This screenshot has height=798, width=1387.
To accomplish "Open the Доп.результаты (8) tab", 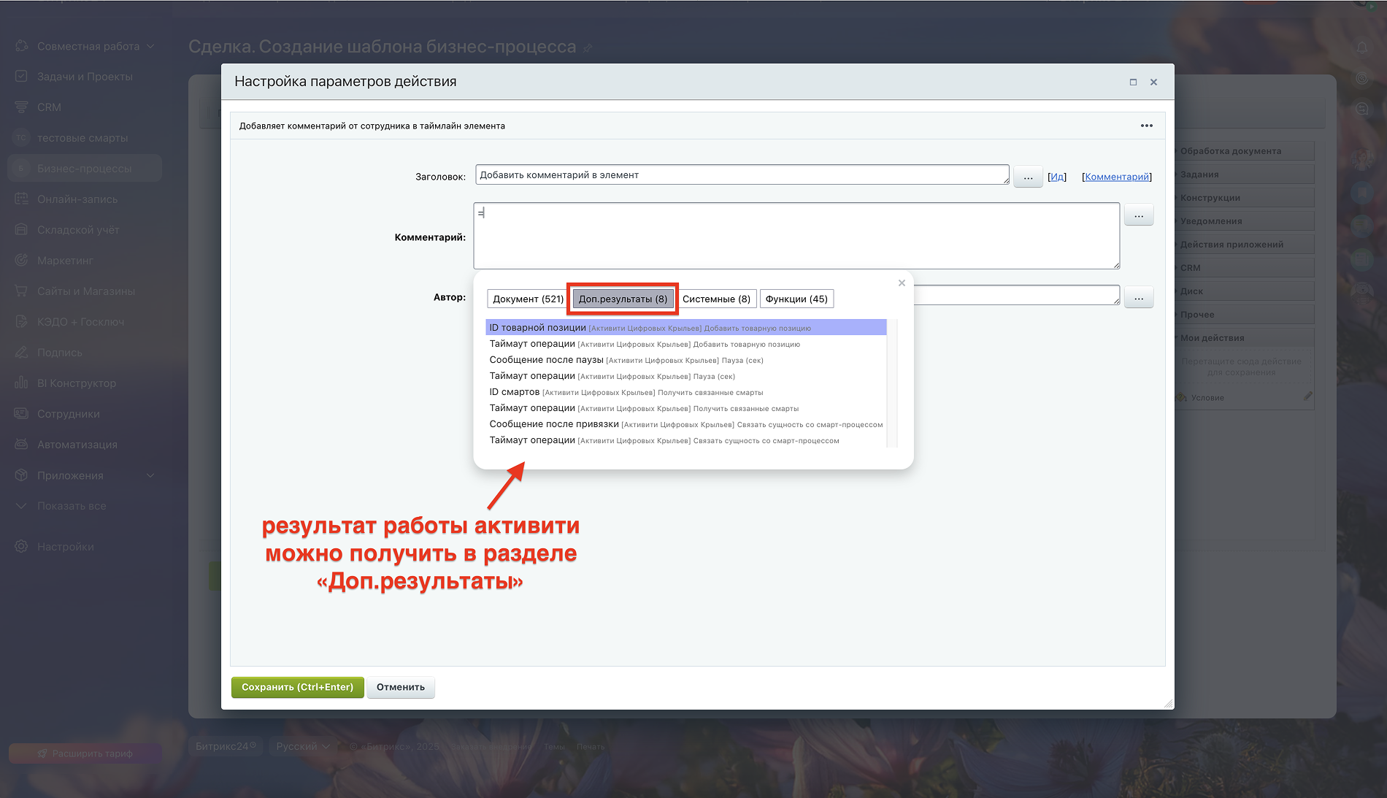I will [x=623, y=299].
